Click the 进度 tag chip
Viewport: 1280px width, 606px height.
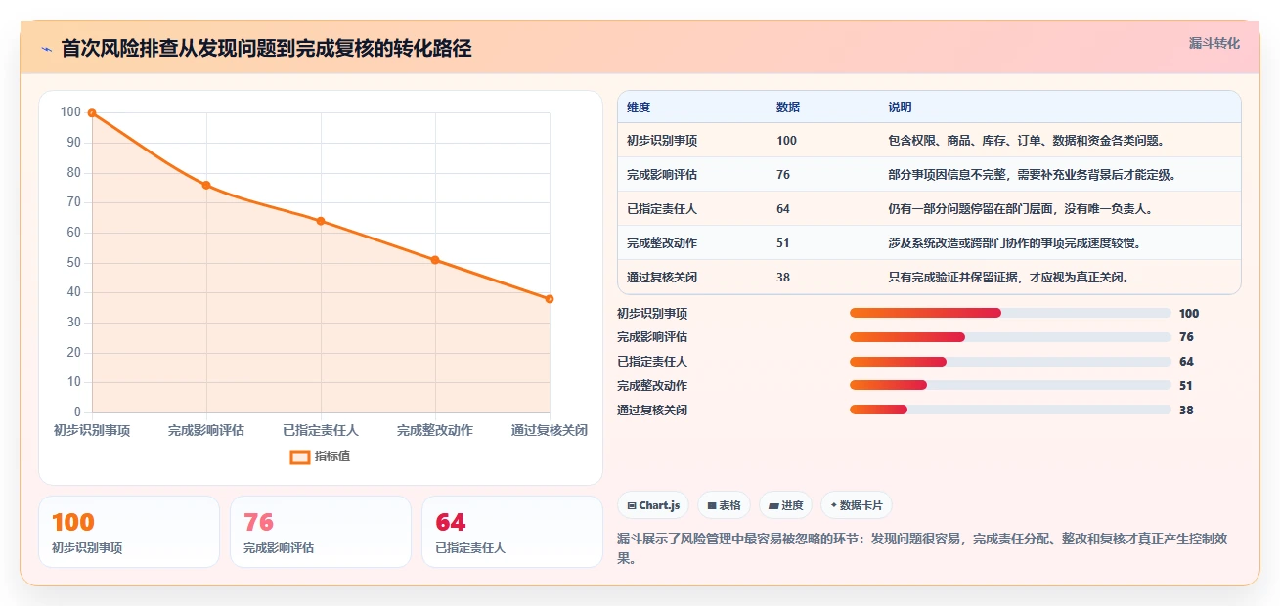click(785, 505)
